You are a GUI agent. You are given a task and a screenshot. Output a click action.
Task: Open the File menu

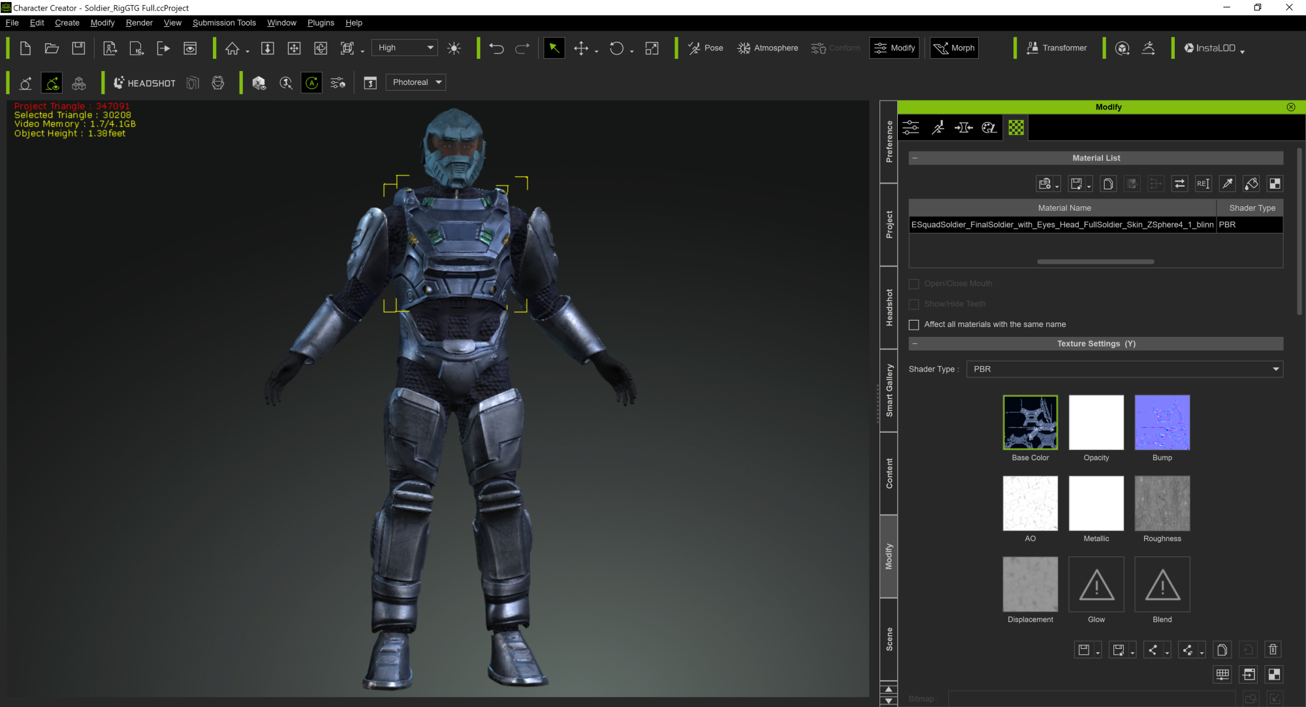[12, 23]
